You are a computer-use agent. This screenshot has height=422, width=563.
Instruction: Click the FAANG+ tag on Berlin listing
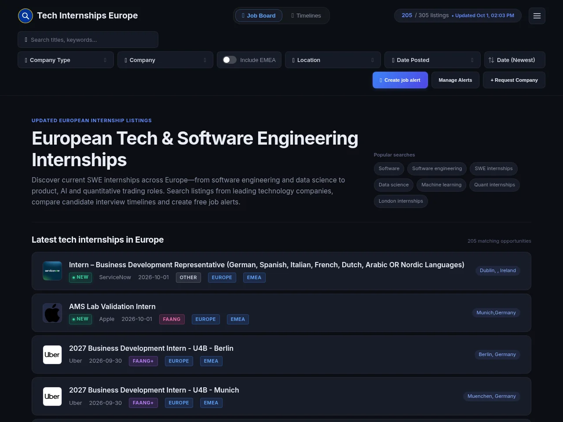tap(143, 361)
